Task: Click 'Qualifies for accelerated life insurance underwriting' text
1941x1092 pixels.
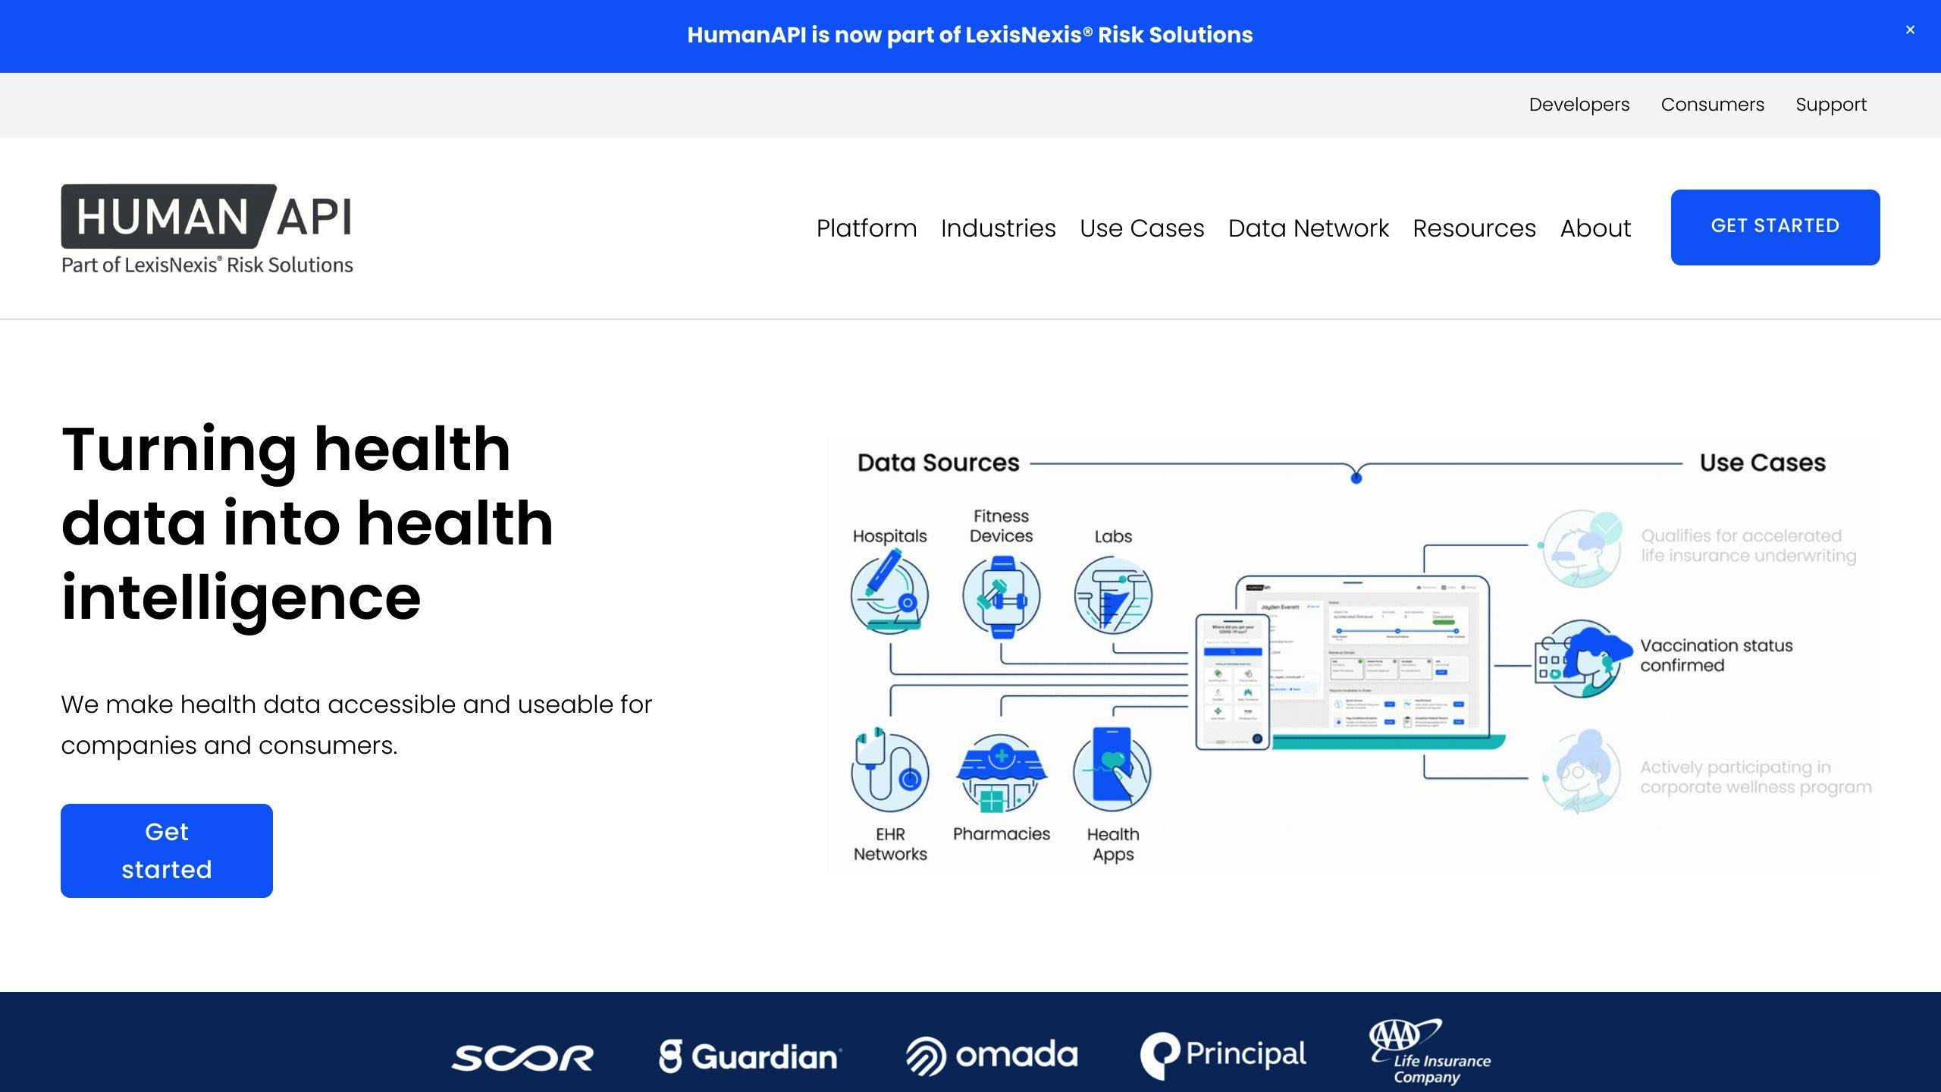Action: pyautogui.click(x=1748, y=545)
